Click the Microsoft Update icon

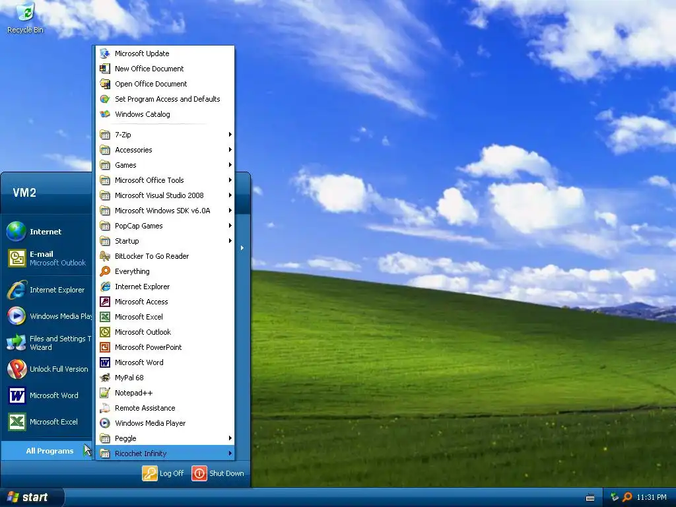point(105,53)
